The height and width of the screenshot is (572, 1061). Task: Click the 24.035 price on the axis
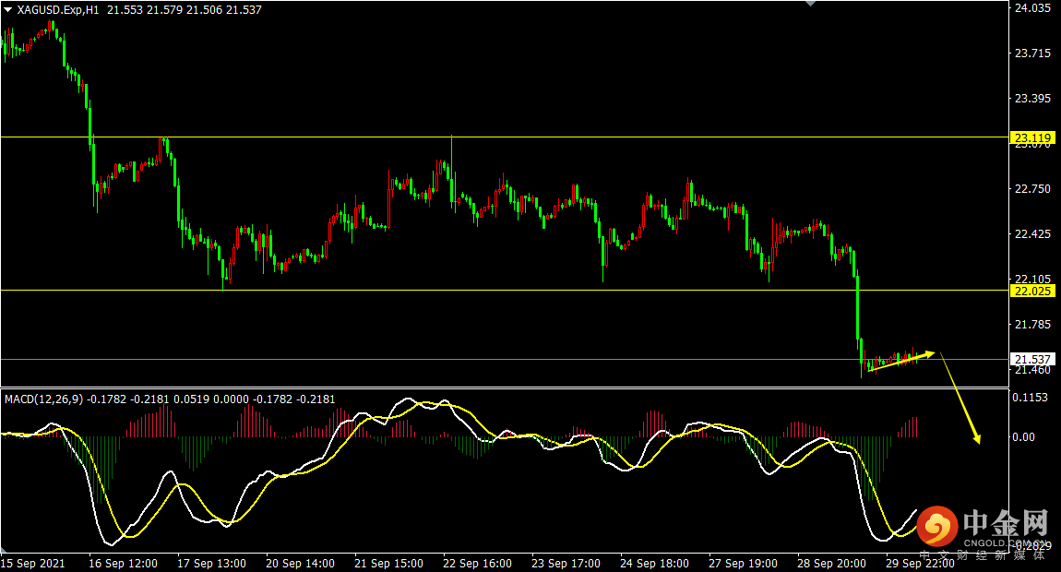[x=1031, y=8]
